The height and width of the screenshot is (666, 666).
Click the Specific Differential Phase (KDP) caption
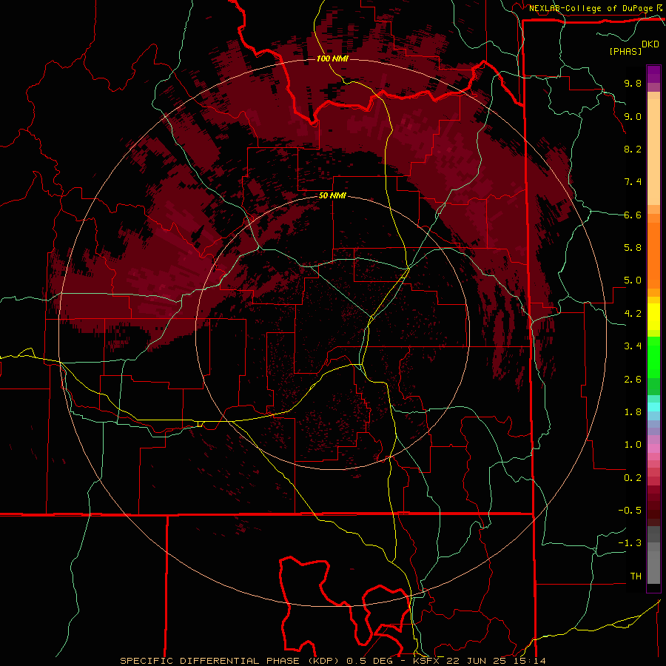[x=230, y=661]
